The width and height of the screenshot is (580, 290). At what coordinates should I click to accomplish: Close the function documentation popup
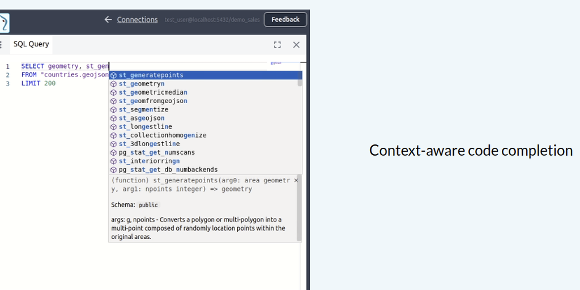click(x=296, y=181)
